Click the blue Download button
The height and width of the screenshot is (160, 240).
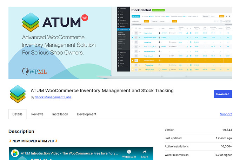click(223, 94)
